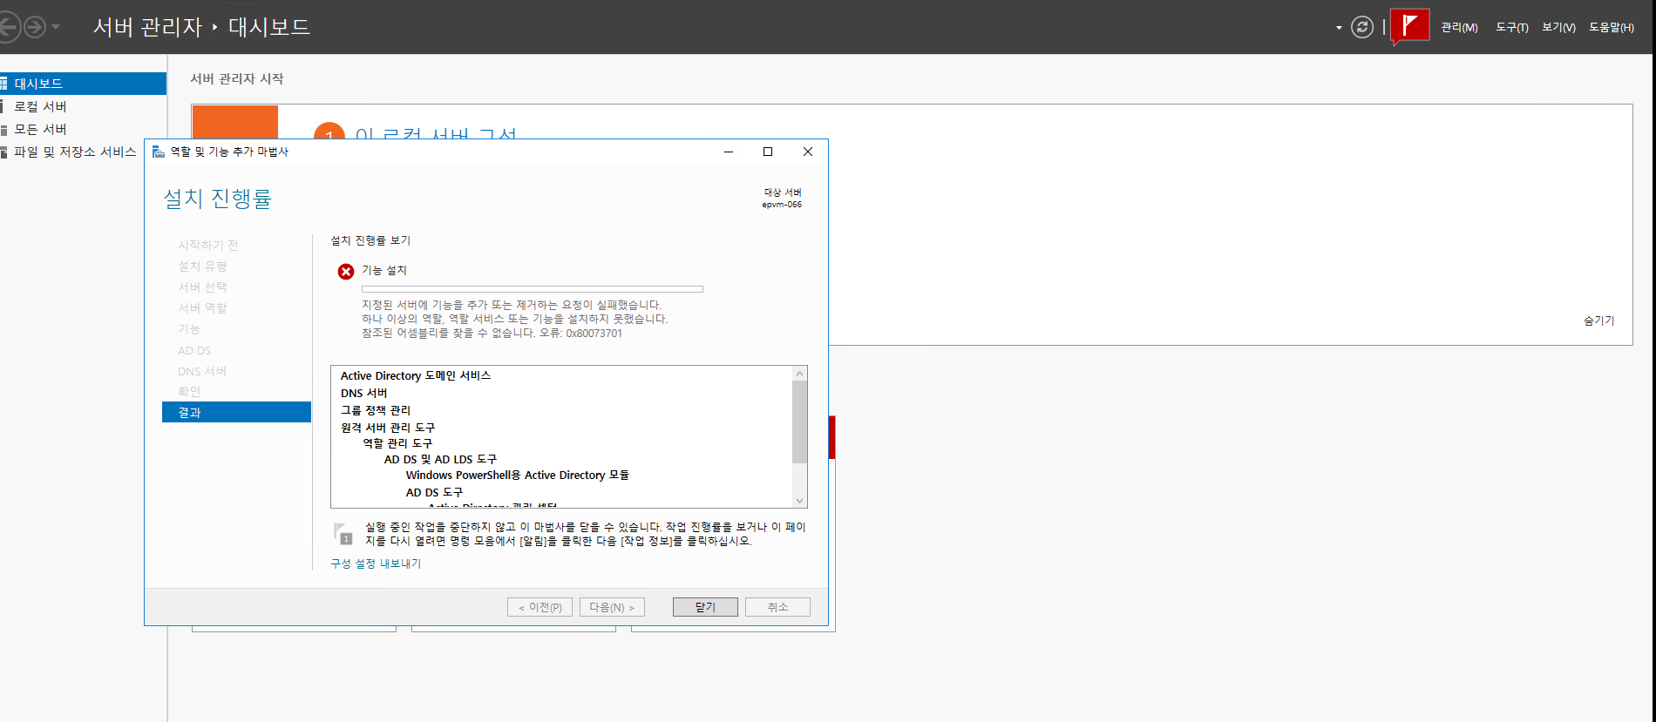Go back with the back arrow
1656x722 pixels.
point(7,27)
